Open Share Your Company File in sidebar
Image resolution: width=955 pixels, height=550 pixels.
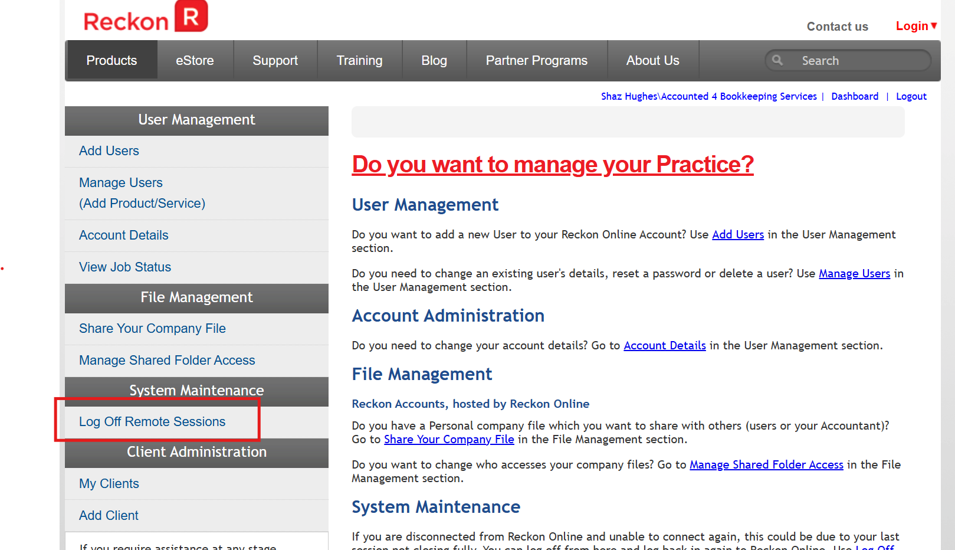pyautogui.click(x=152, y=328)
